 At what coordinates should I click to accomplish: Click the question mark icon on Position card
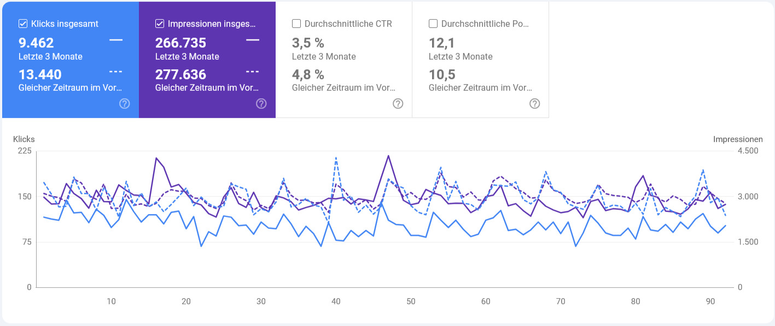coord(534,103)
